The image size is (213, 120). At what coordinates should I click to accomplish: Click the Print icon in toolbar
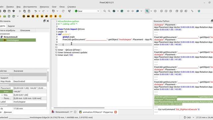point(14,11)
